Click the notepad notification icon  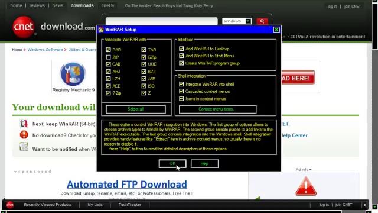click(x=24, y=147)
